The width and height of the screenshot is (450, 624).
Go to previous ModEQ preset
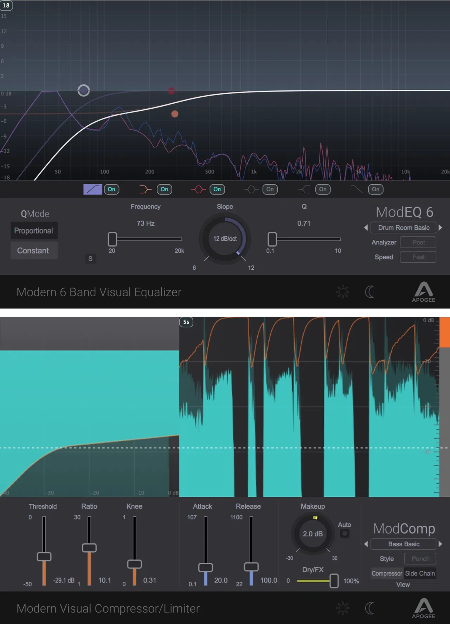coord(366,227)
